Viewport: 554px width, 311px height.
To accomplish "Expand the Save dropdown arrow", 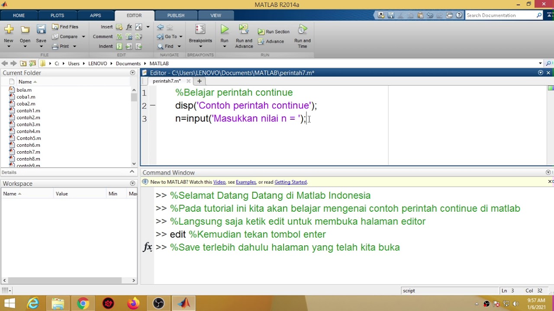I will pos(41,46).
